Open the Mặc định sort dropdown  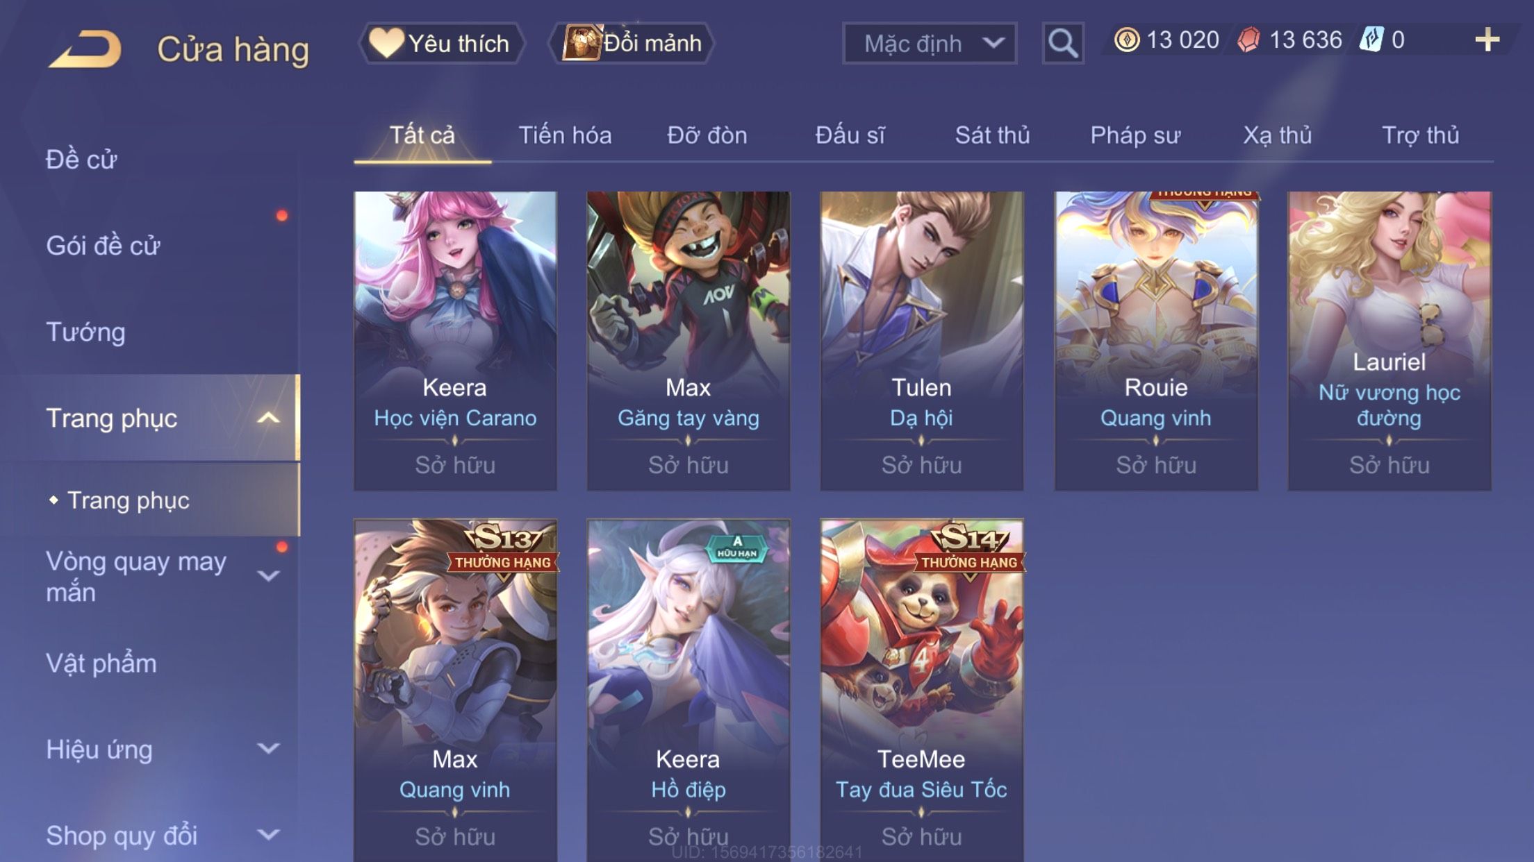930,43
